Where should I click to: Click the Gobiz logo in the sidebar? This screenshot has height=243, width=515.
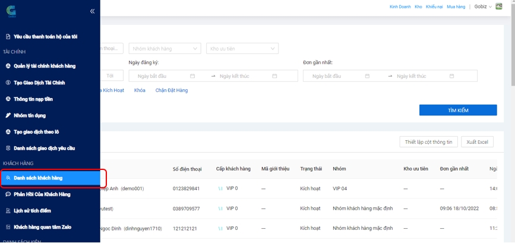tap(11, 12)
